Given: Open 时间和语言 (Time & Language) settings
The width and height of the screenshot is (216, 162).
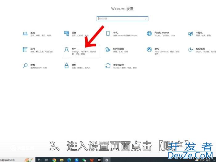Looking at the screenshot, I should (117, 50).
